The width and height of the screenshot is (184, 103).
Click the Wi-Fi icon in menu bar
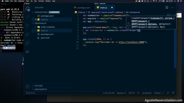point(154,1)
